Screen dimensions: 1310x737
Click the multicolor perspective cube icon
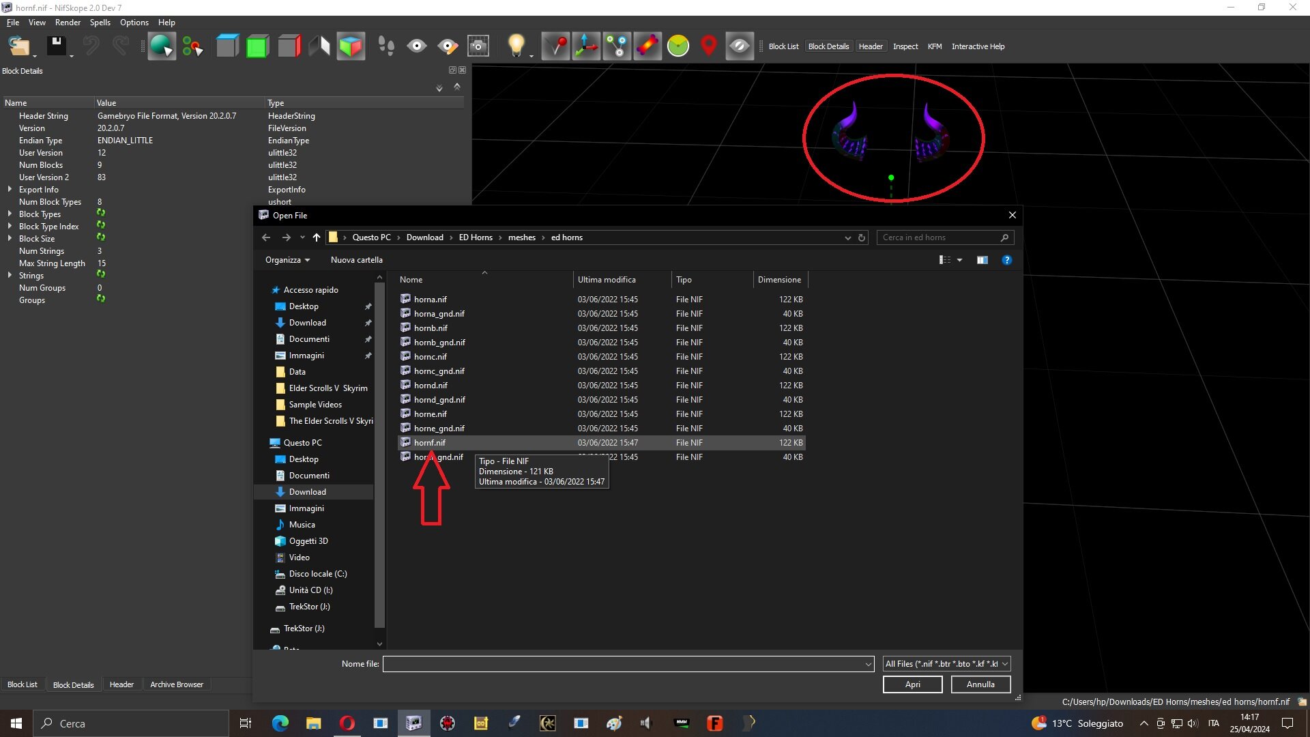(x=351, y=46)
